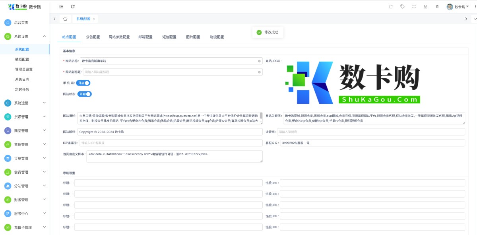This screenshot has width=477, height=235.
Task: Open the 数卡购 user account dropdown
Action: point(458,7)
